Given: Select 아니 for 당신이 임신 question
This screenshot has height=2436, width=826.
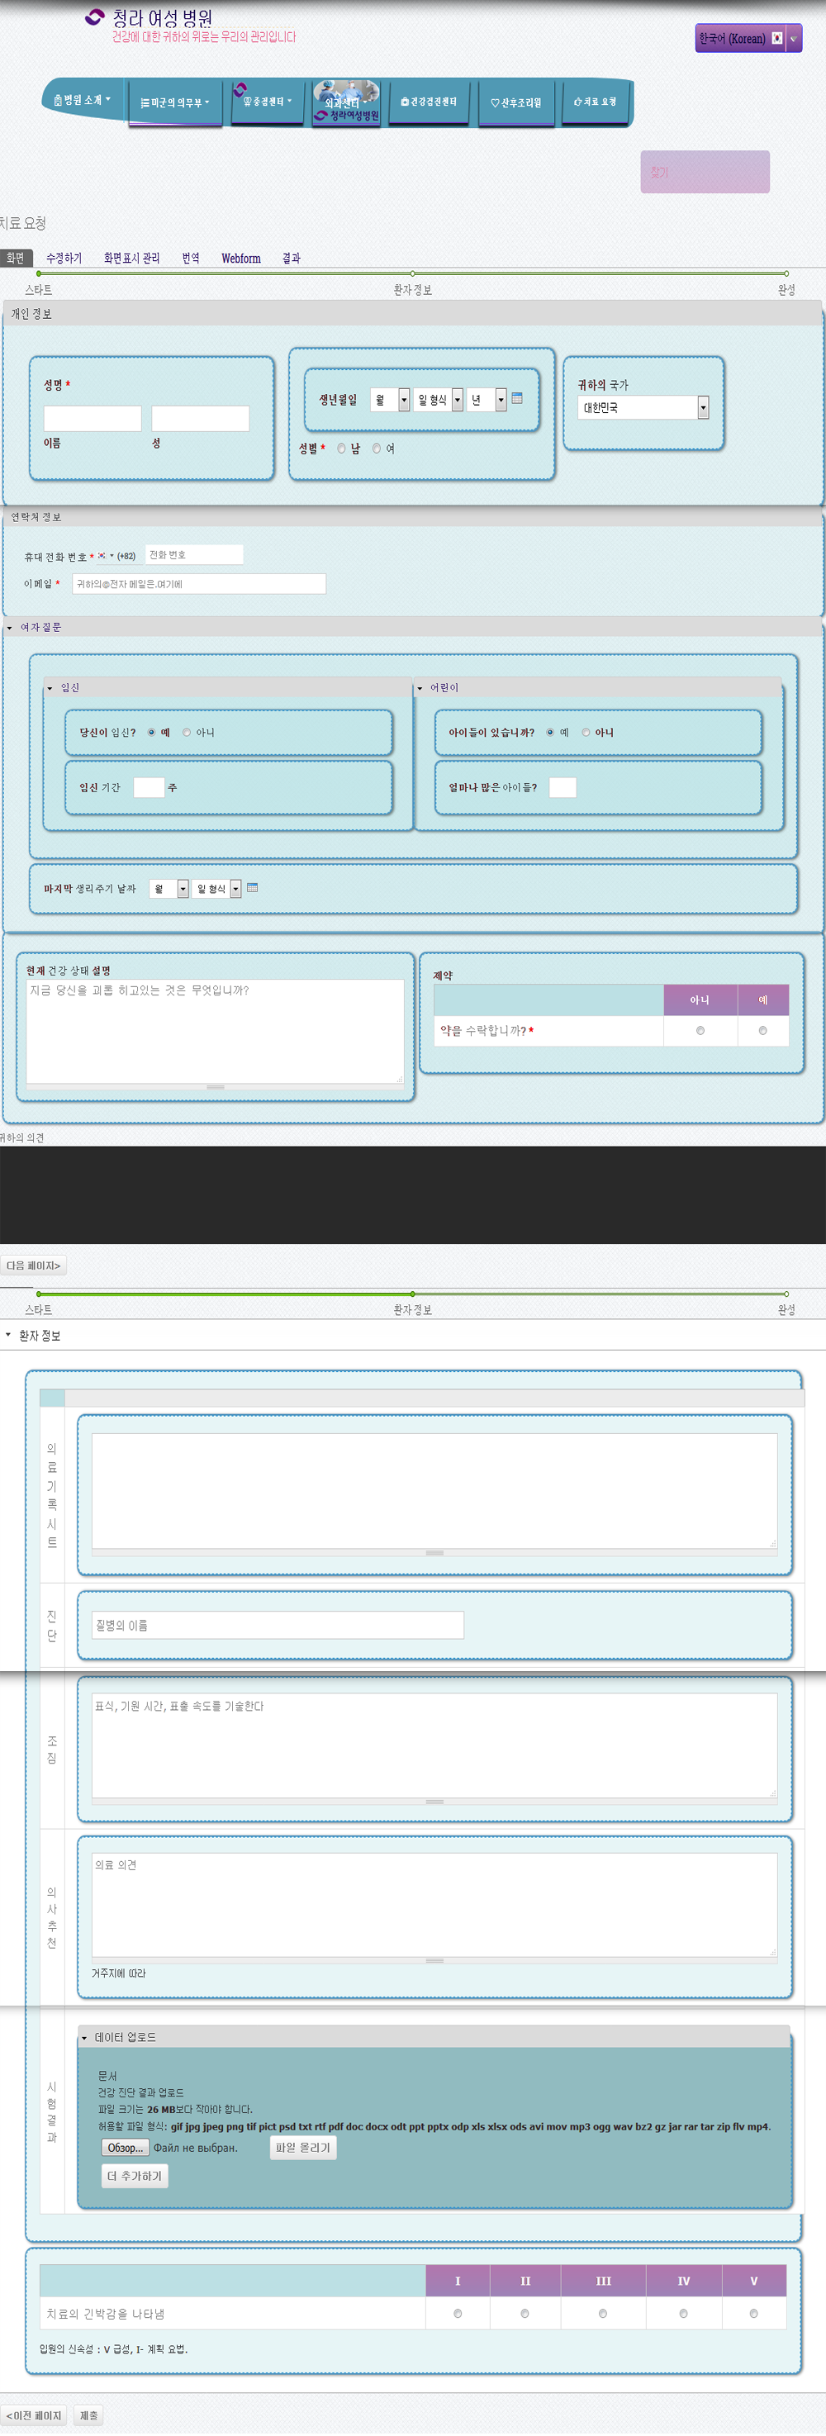Looking at the screenshot, I should 186,732.
